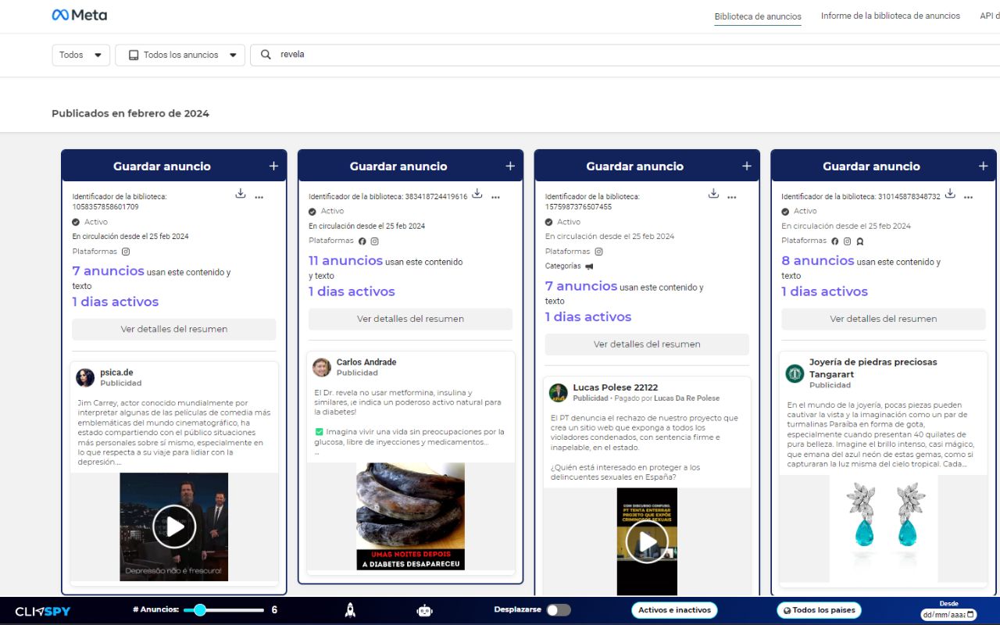The height and width of the screenshot is (625, 1000).
Task: Download the psica.de ad using download icon
Action: click(x=241, y=194)
